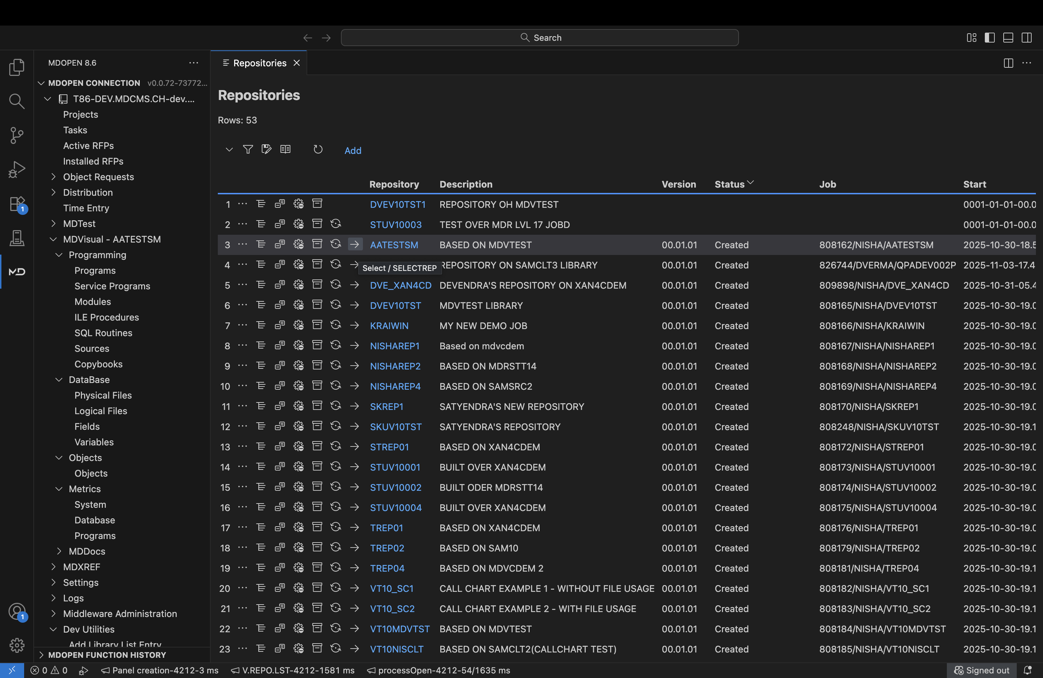
Task: Toggle the secondary side bar
Action: (1026, 38)
